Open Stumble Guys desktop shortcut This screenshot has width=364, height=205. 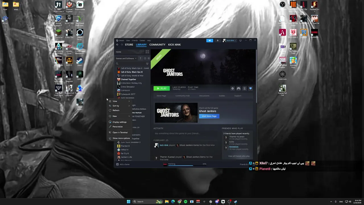[293, 62]
